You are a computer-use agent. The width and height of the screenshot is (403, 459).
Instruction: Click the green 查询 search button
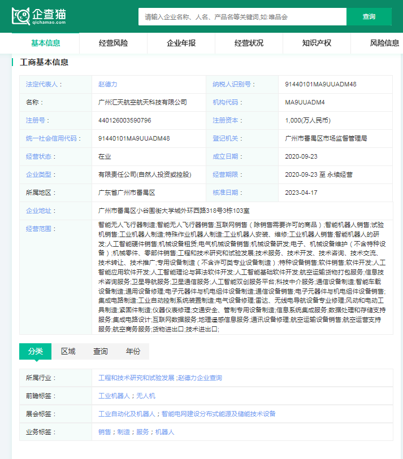369,17
